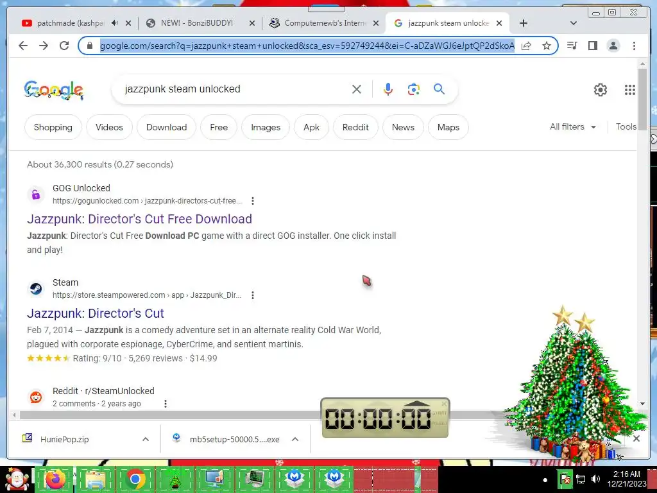
Task: Open the Chrome three-dot menu
Action: (x=634, y=46)
